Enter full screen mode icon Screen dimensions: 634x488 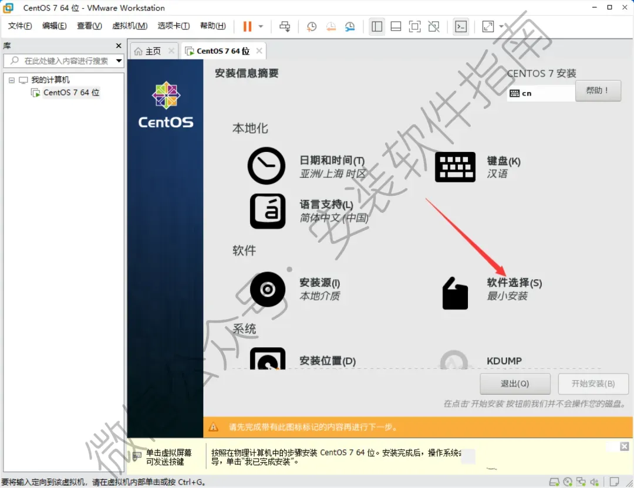point(415,26)
